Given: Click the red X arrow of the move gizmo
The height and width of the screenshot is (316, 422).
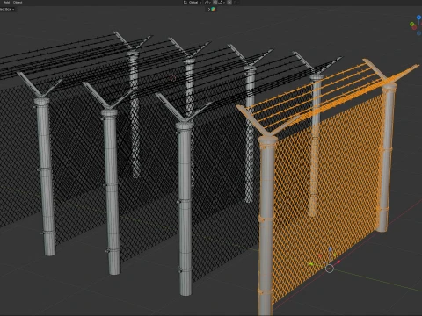Looking at the screenshot, I should [x=338, y=262].
